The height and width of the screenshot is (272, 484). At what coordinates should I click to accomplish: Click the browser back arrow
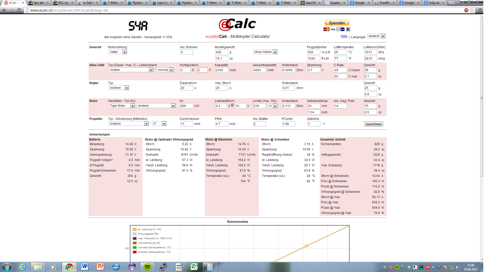[x=4, y=10]
